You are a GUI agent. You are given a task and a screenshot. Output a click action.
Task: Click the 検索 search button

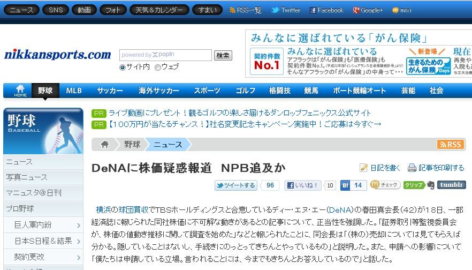(x=223, y=56)
